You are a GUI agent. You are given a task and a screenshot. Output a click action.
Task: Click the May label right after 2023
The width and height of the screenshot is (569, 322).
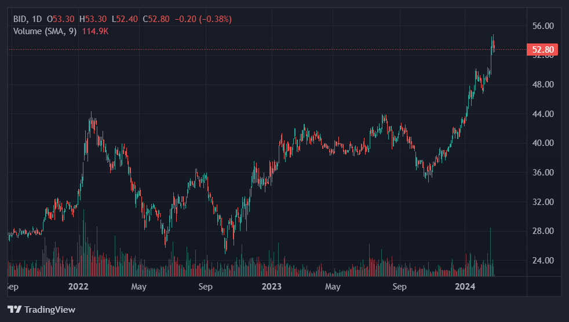(x=332, y=286)
